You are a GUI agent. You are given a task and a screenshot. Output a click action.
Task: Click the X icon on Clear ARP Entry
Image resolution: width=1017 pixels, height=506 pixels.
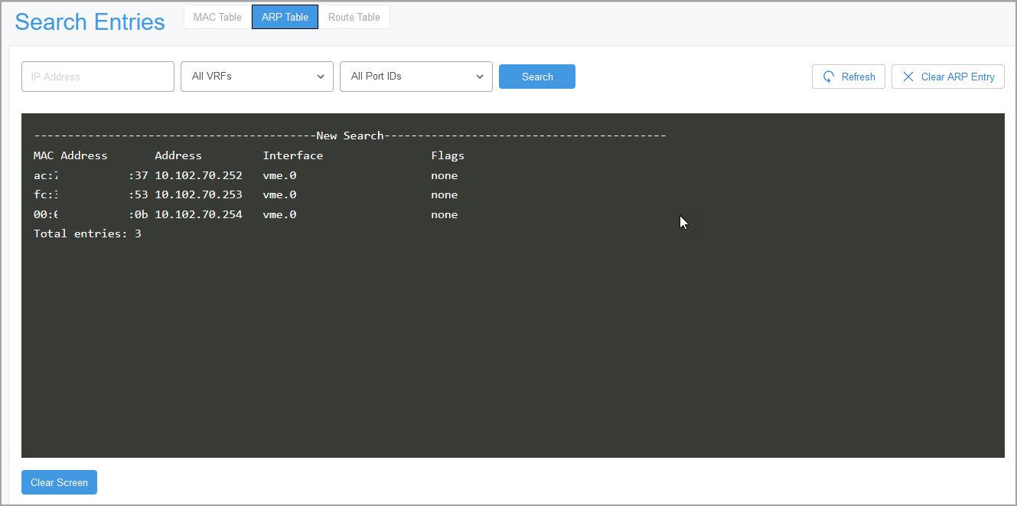tap(908, 77)
